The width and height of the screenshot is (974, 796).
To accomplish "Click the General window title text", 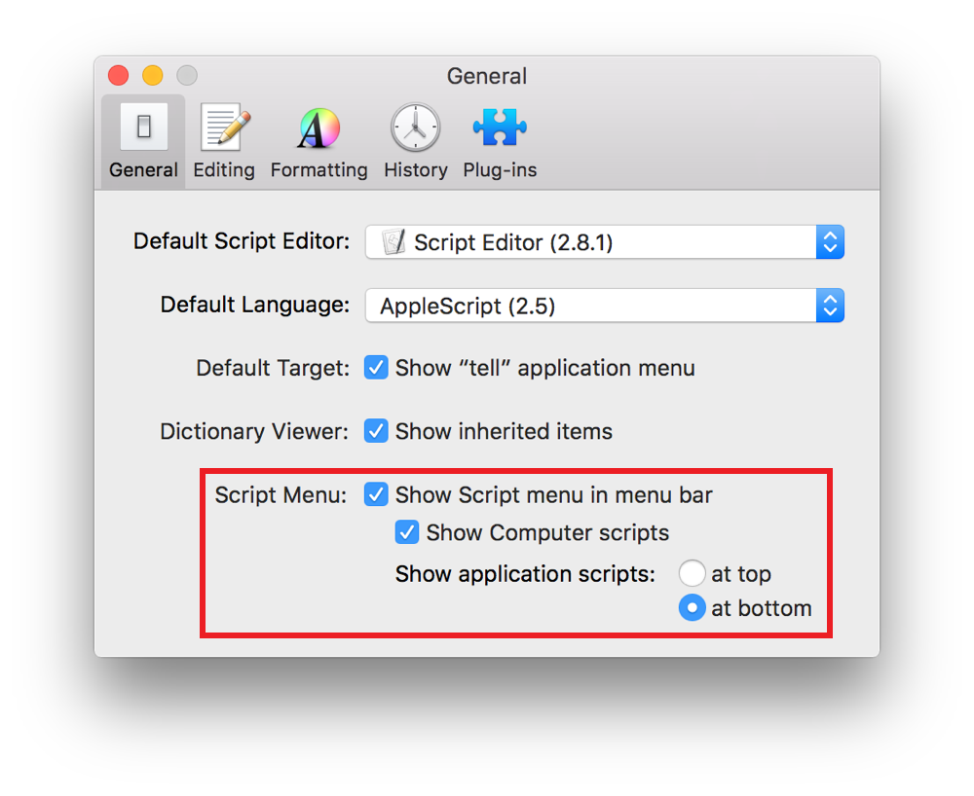I will click(x=486, y=76).
